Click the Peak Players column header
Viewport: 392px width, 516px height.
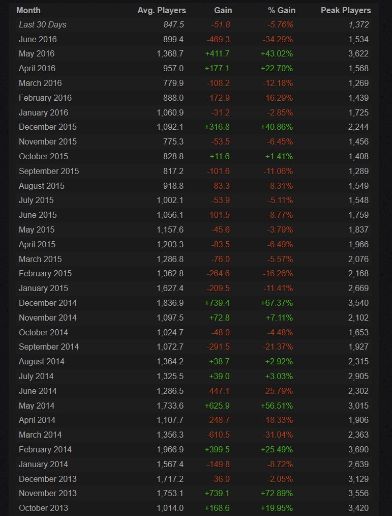tap(346, 11)
